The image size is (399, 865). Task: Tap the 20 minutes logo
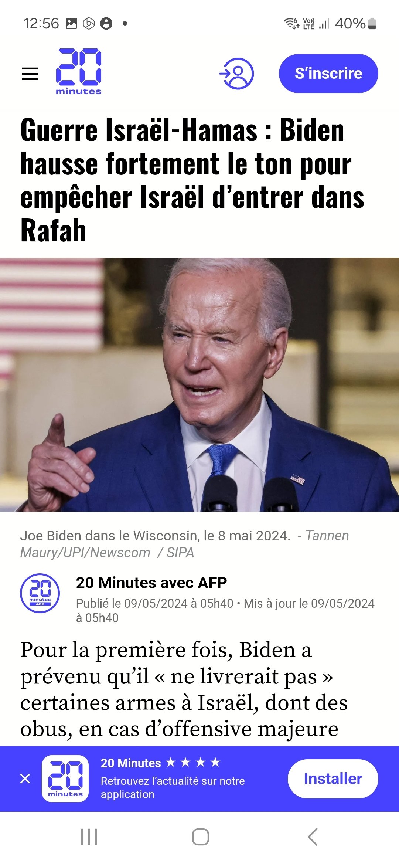[79, 72]
